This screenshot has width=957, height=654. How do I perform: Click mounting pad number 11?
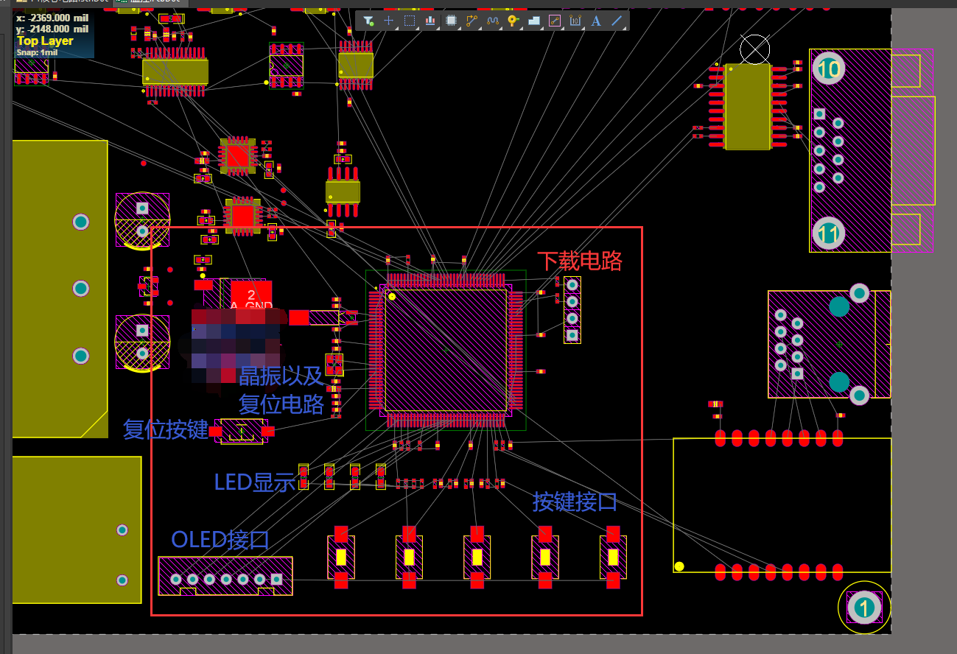coord(829,234)
